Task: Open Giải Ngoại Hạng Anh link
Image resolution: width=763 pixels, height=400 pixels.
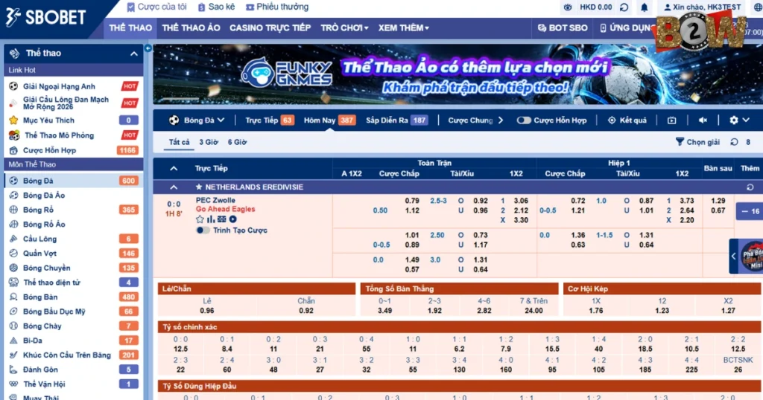Action: tap(59, 86)
